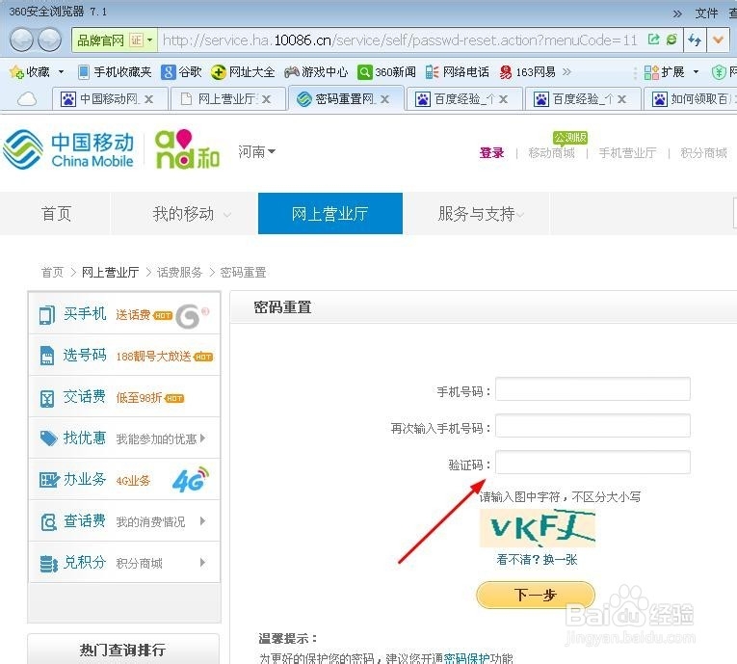Open the 163网易 bookmark
737x664 pixels.
coord(527,72)
